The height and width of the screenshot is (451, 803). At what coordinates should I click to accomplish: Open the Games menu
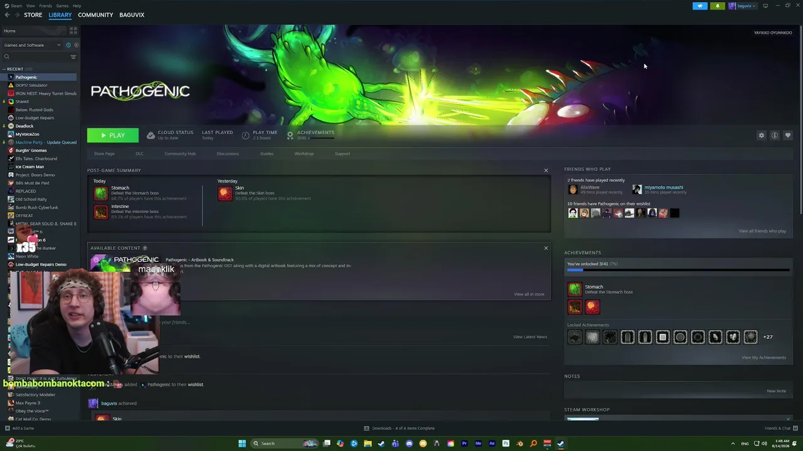63,6
